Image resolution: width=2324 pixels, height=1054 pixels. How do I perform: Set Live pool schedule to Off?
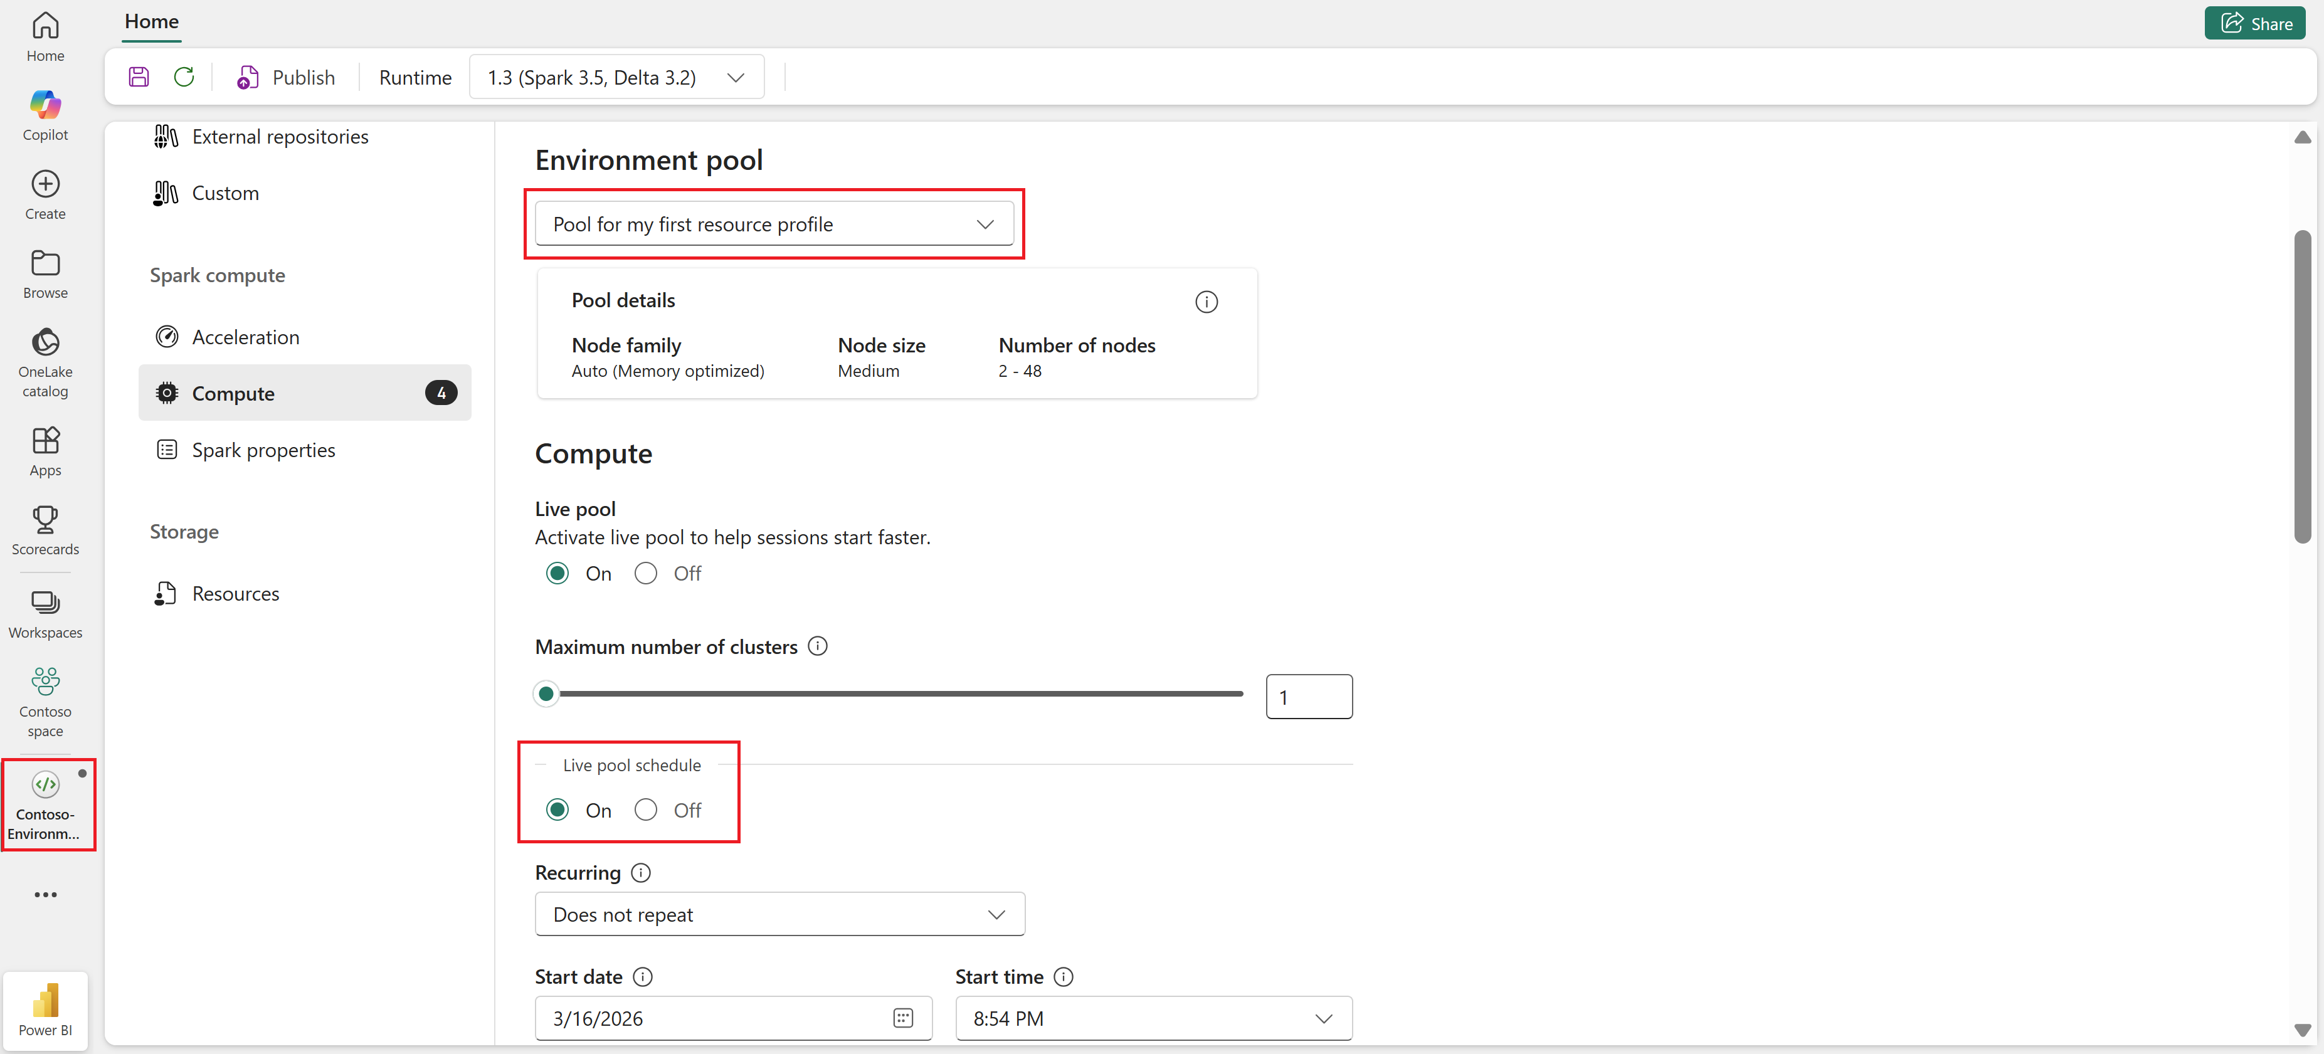(x=646, y=809)
